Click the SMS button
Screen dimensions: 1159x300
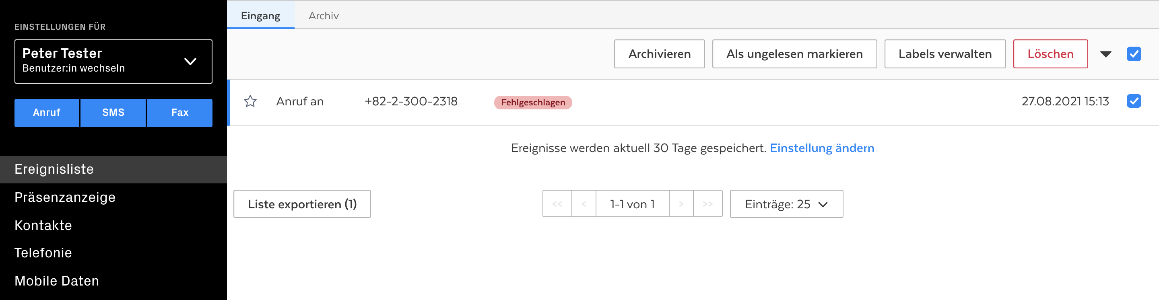click(113, 113)
